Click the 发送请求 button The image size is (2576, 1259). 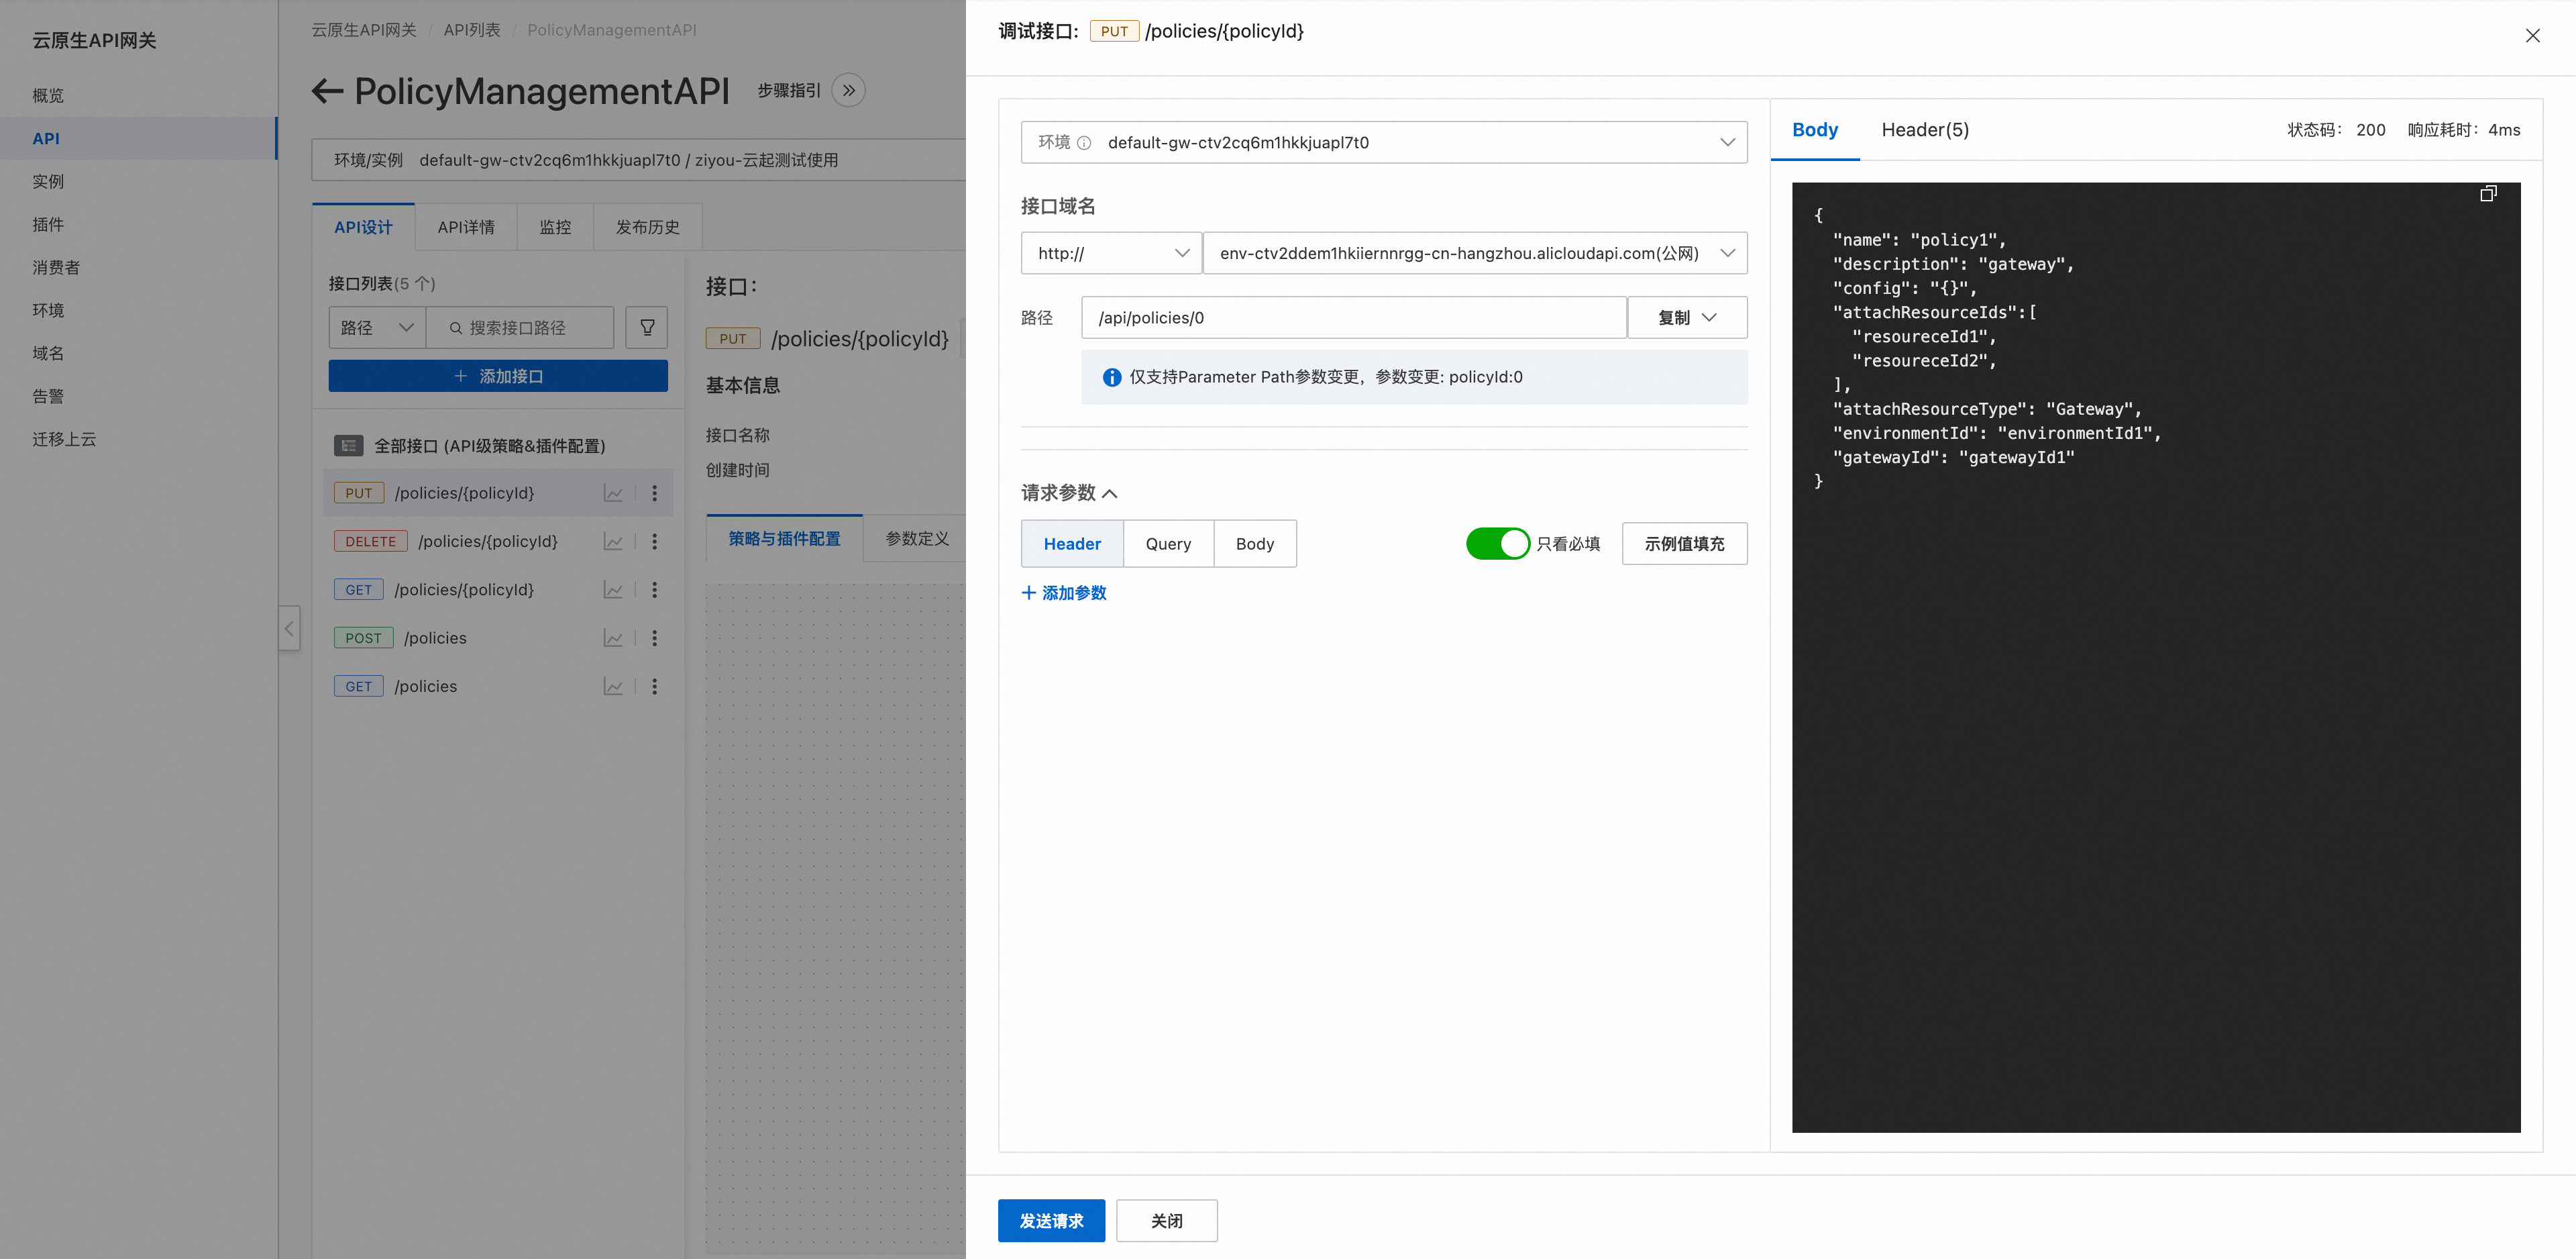[x=1051, y=1220]
